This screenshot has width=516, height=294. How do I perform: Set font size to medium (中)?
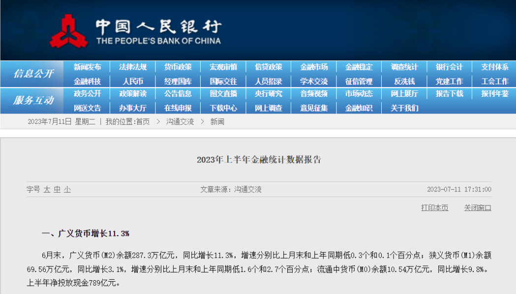pyautogui.click(x=57, y=189)
